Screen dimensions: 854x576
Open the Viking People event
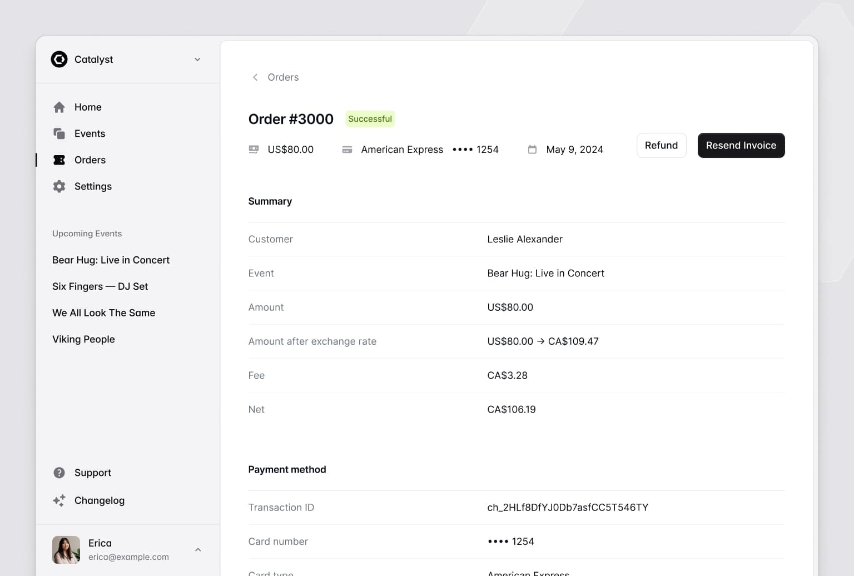click(83, 339)
